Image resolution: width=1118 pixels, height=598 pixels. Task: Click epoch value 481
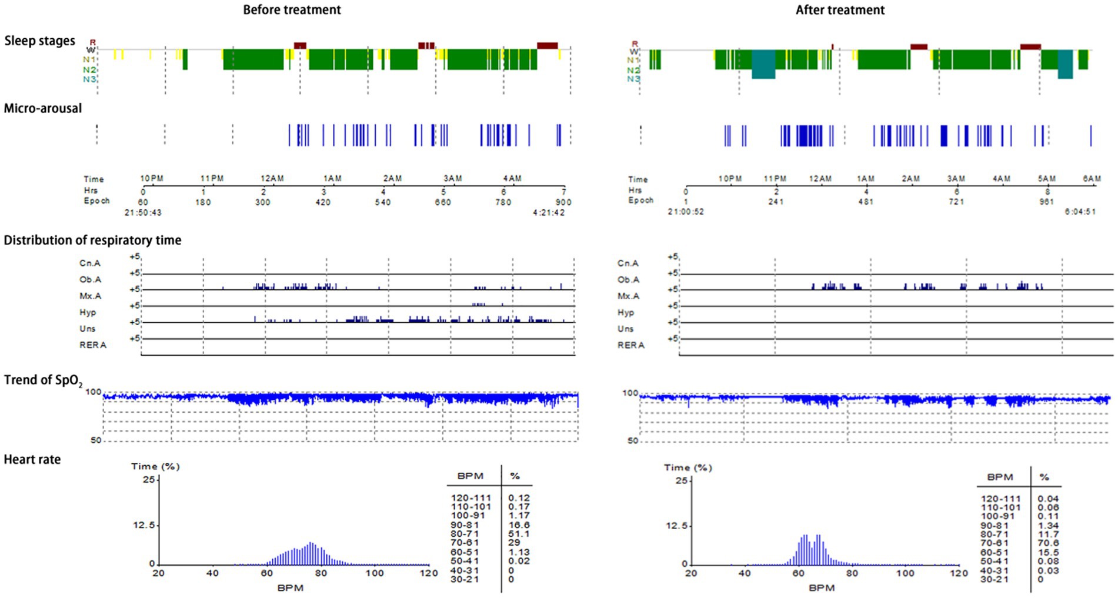click(x=866, y=202)
